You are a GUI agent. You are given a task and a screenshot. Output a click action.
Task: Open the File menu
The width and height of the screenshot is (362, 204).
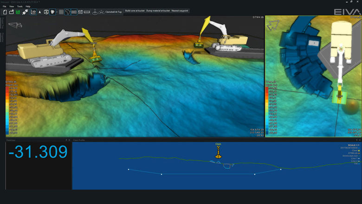[x=5, y=6]
